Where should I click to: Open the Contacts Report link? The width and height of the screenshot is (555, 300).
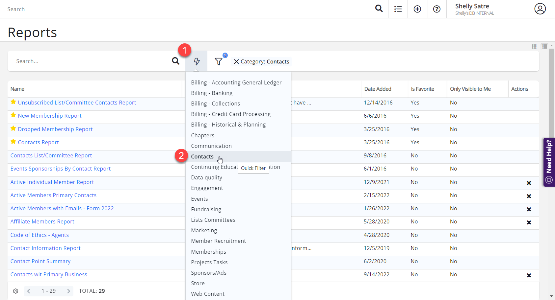(x=38, y=142)
